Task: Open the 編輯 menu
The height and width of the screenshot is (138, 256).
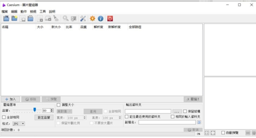Action: point(14,11)
